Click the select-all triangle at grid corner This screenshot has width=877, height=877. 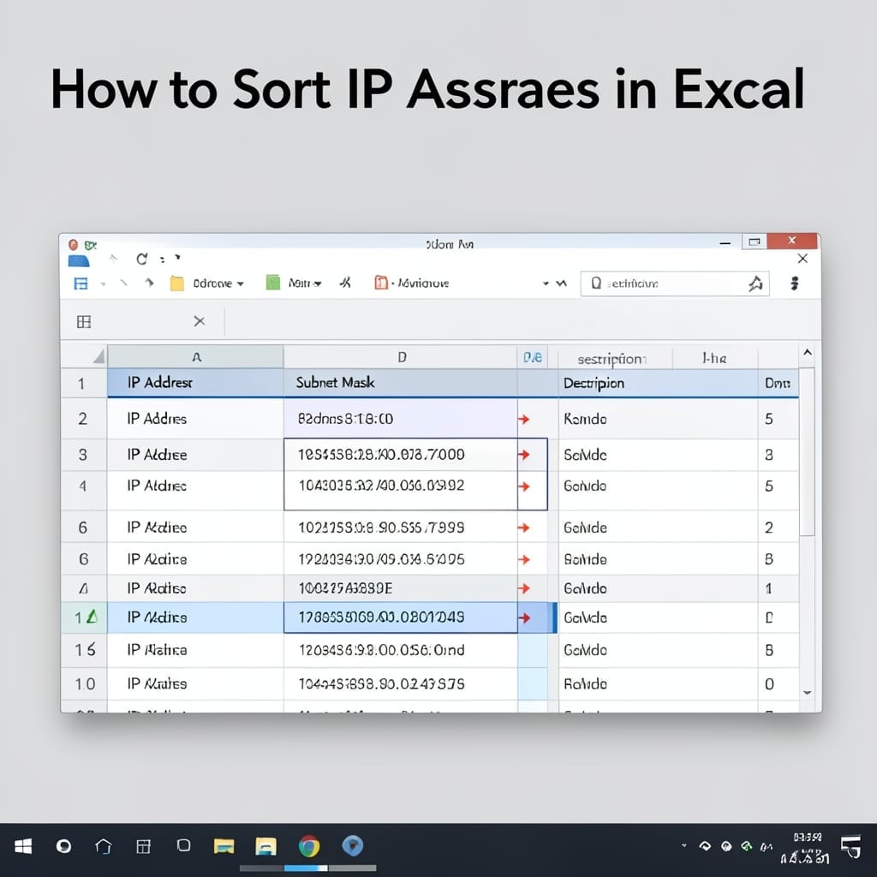click(x=98, y=355)
